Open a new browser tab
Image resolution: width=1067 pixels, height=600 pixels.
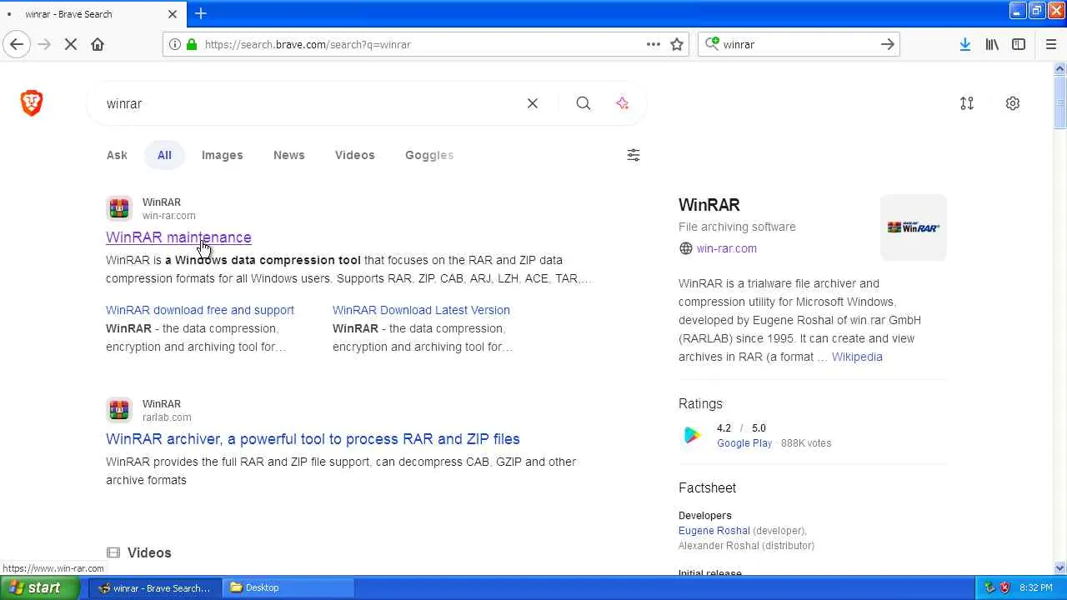pyautogui.click(x=201, y=13)
